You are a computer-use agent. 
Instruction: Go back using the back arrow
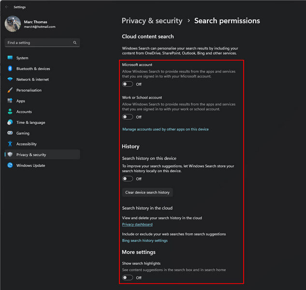click(7, 7)
